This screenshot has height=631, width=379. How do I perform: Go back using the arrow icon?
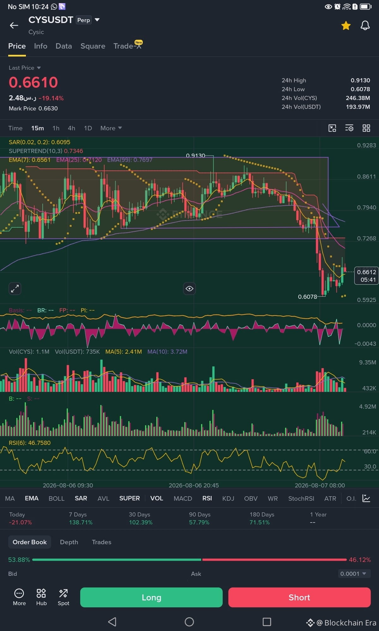tap(14, 25)
